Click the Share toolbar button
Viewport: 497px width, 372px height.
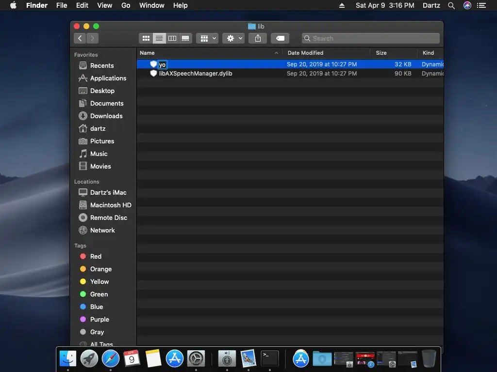pyautogui.click(x=258, y=38)
